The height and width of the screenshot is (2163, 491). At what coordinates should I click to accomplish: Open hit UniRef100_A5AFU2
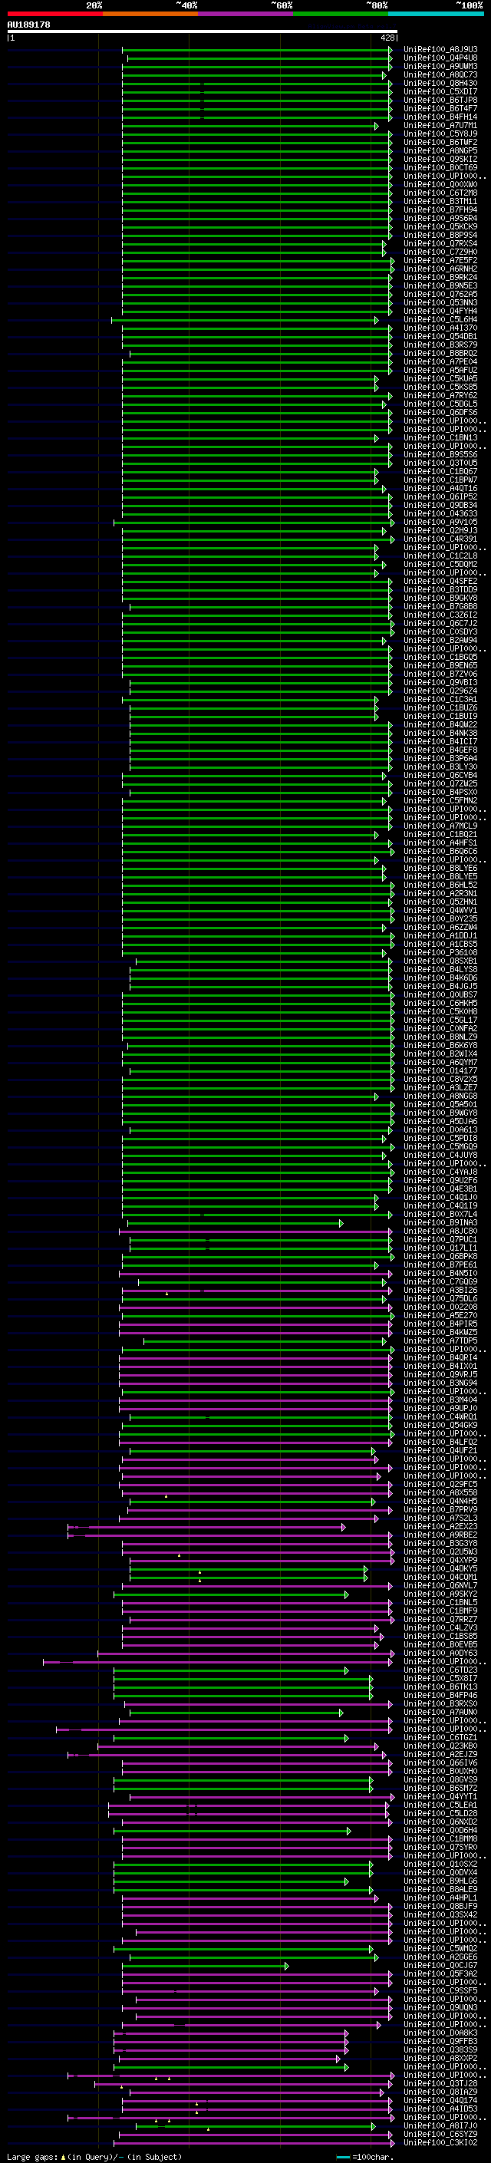pyautogui.click(x=440, y=371)
